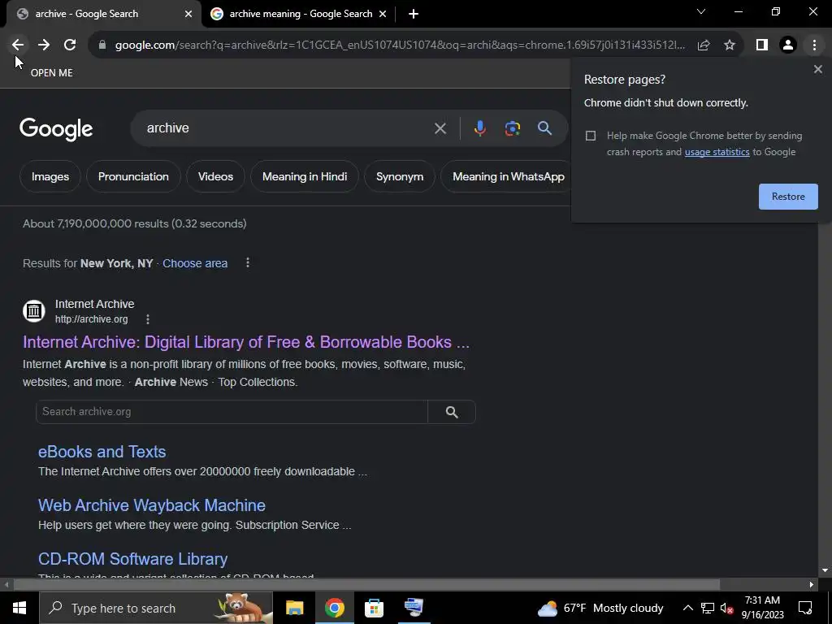Launch Microsoft Store from the taskbar
Screen dimensions: 832x624
click(x=374, y=608)
